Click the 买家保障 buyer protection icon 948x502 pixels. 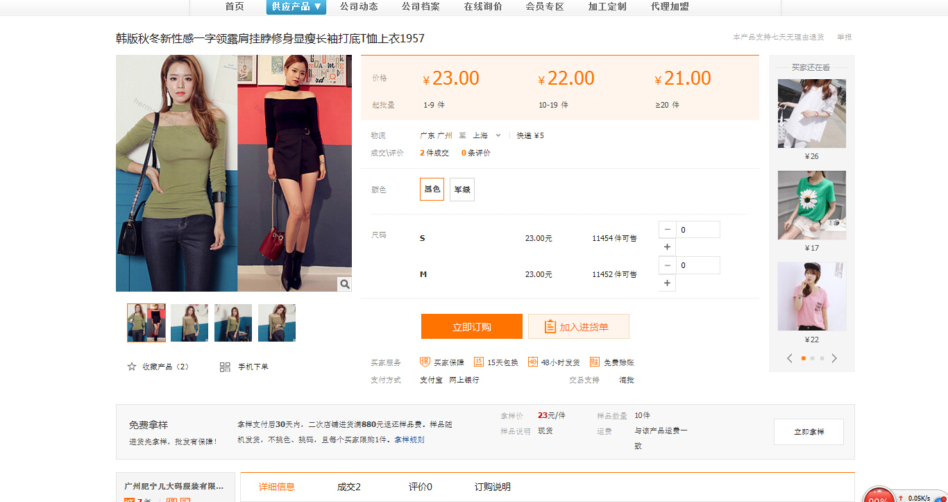[425, 362]
